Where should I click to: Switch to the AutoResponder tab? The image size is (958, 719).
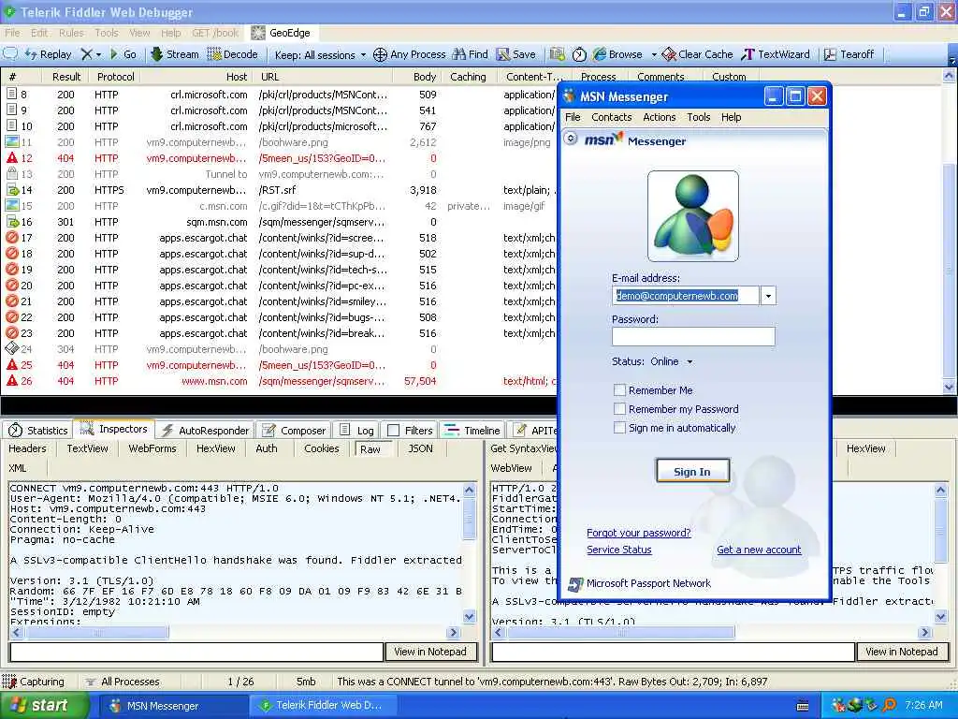point(205,431)
